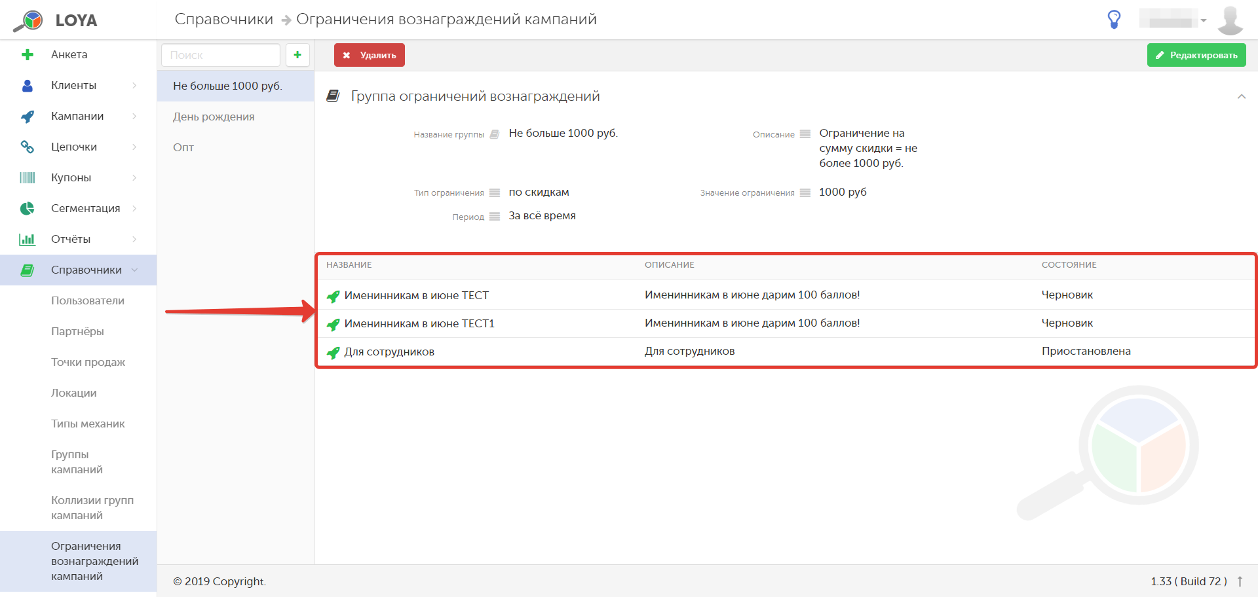Click the chain icon beside Цепочки

pyautogui.click(x=28, y=147)
